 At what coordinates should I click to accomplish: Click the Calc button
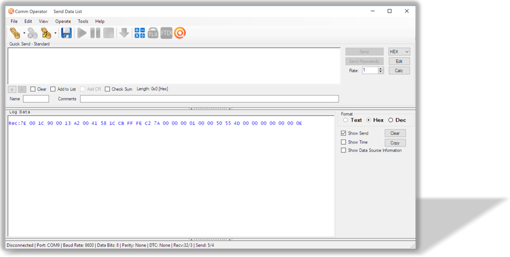(399, 71)
